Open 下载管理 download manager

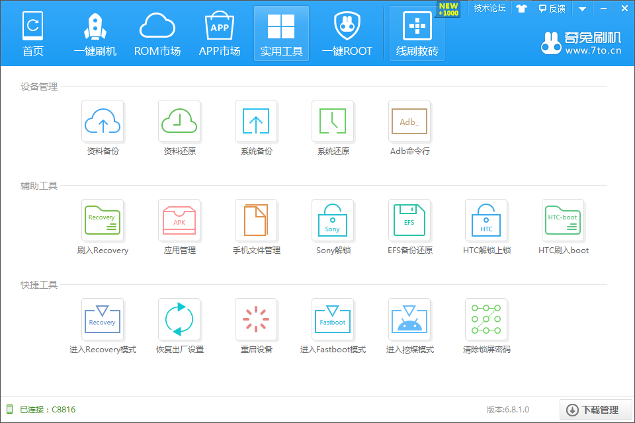(593, 409)
